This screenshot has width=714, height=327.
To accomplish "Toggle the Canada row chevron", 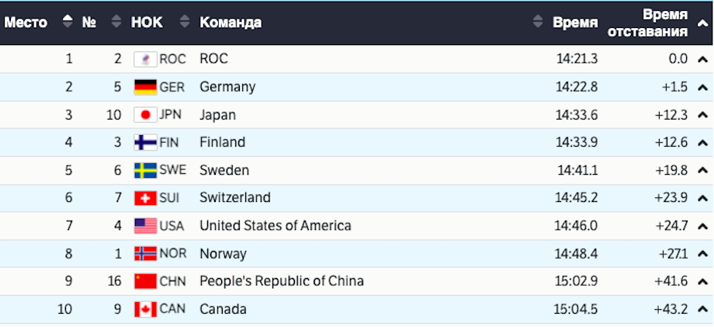I will [x=702, y=309].
